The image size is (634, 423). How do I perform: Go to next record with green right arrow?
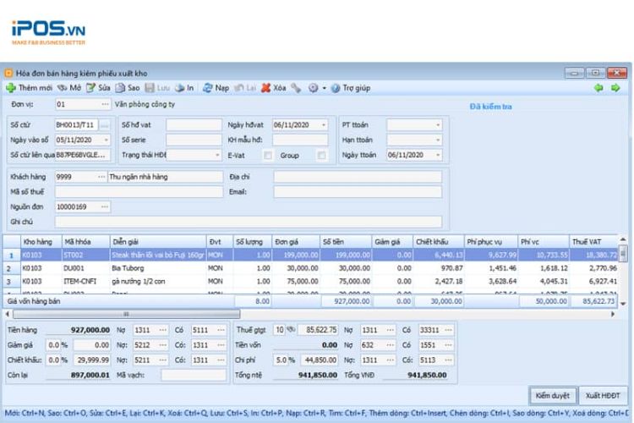(x=615, y=87)
